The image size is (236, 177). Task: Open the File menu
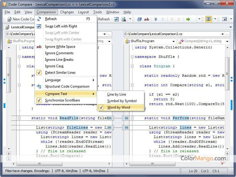(x=7, y=12)
